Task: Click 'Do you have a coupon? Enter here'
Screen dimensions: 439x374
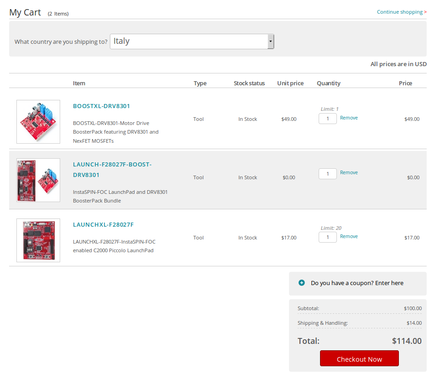Action: tap(357, 283)
